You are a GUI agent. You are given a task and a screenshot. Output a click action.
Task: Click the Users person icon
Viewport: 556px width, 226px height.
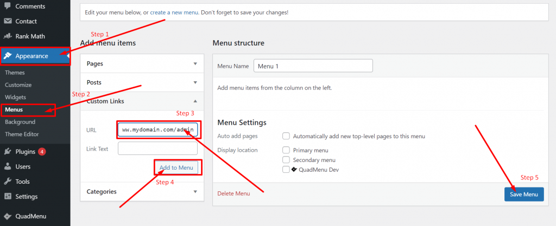(8, 166)
